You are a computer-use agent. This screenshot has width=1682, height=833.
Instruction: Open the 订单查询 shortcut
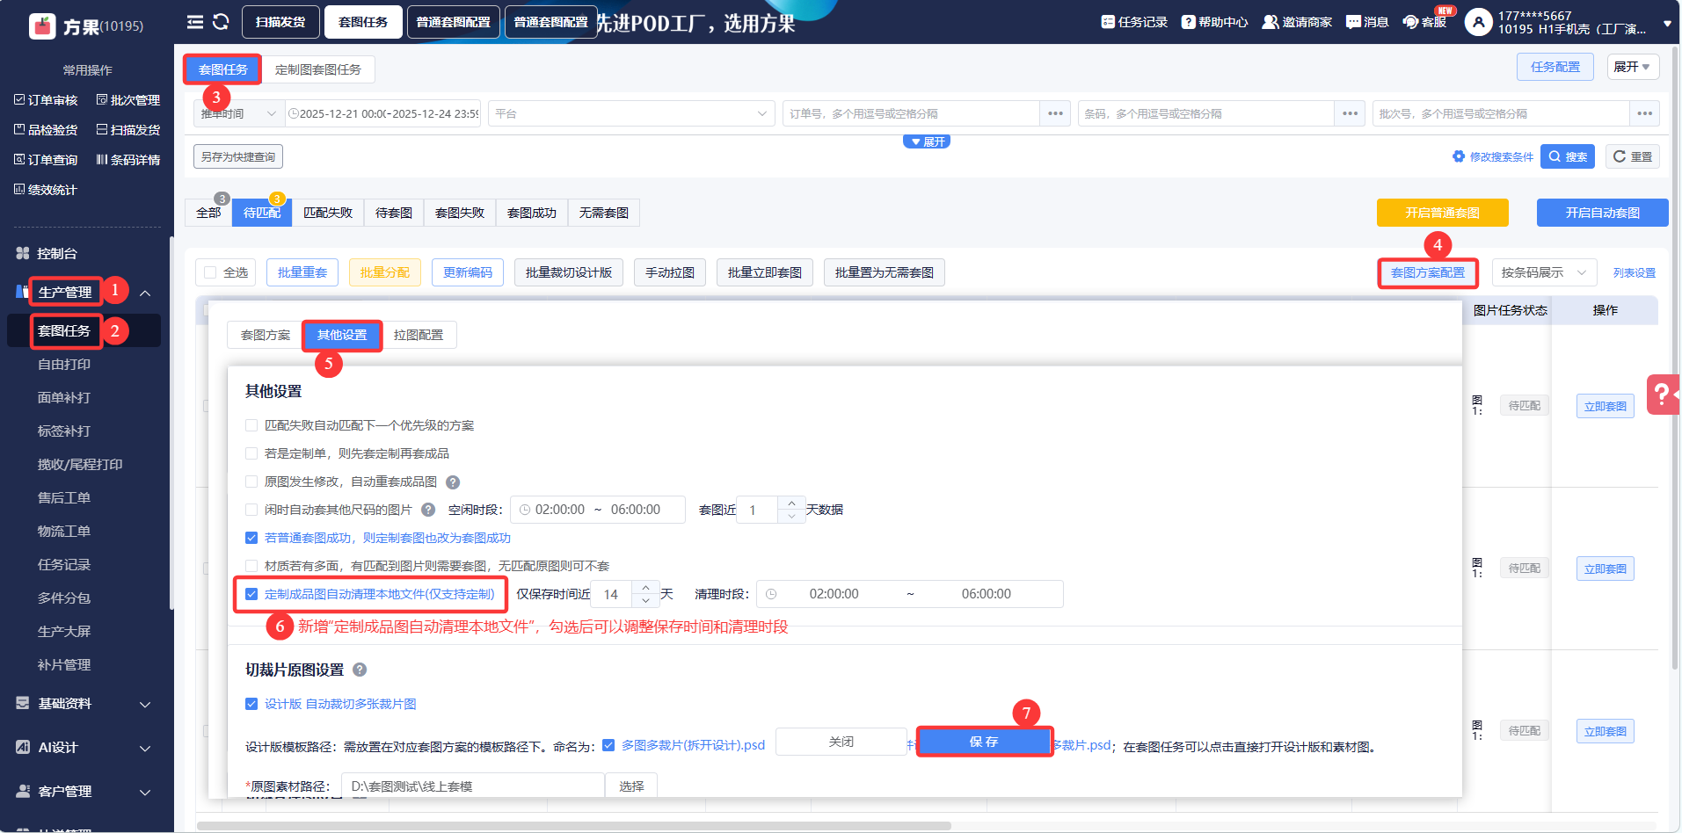(x=46, y=160)
